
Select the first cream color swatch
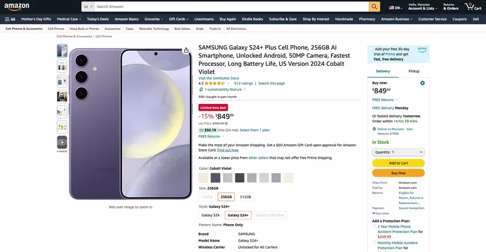pos(204,178)
